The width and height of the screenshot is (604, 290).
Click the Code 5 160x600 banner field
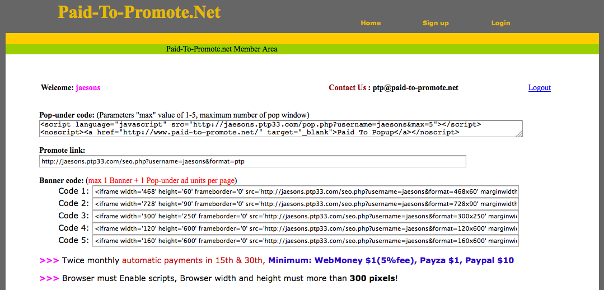pyautogui.click(x=306, y=241)
